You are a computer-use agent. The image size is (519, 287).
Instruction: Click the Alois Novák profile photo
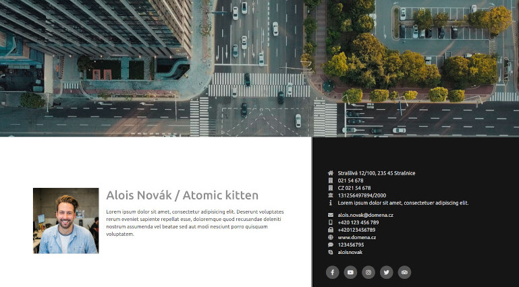65,220
